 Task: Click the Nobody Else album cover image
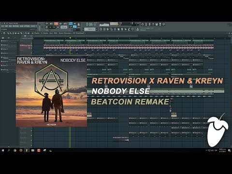[x=51, y=91]
